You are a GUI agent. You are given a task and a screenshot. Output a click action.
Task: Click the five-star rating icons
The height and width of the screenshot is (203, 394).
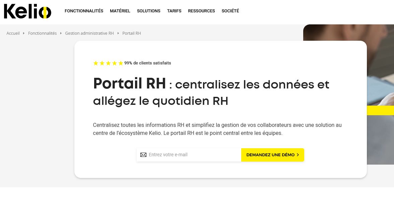point(108,63)
